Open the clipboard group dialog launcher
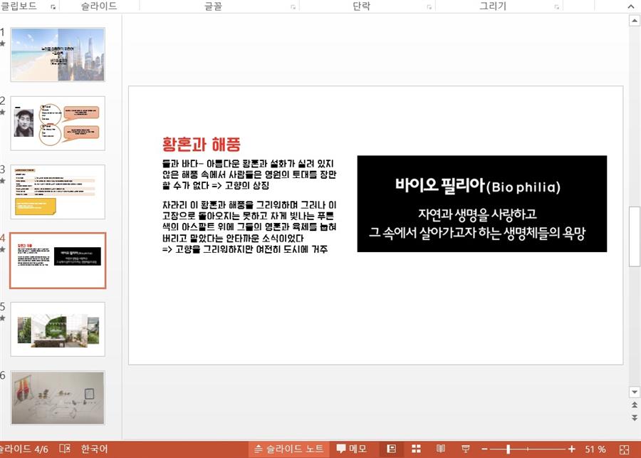641x458 pixels. pos(53,6)
